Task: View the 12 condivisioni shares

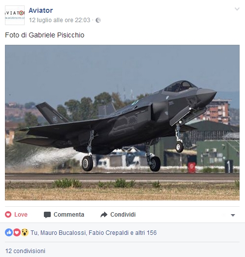Action: point(25,251)
